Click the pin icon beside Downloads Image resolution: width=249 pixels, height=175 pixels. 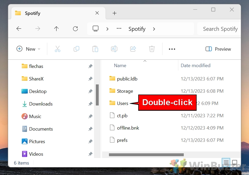(90, 104)
